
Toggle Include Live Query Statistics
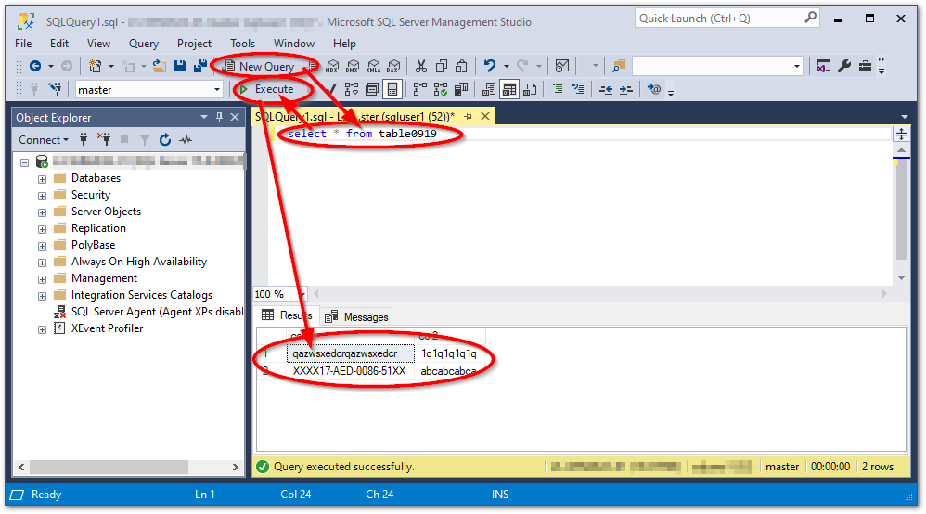pos(441,89)
